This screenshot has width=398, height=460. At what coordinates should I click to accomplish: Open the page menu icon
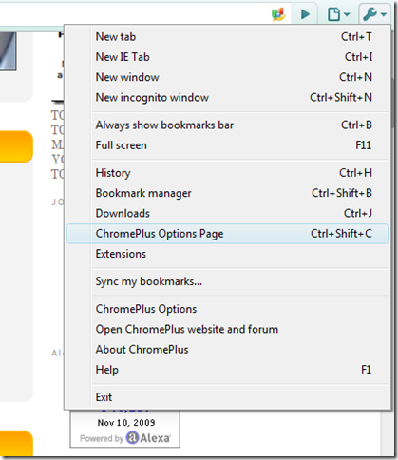click(x=334, y=14)
